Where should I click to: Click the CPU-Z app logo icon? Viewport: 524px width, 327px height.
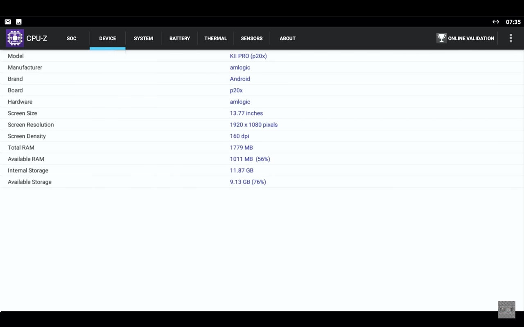click(15, 38)
